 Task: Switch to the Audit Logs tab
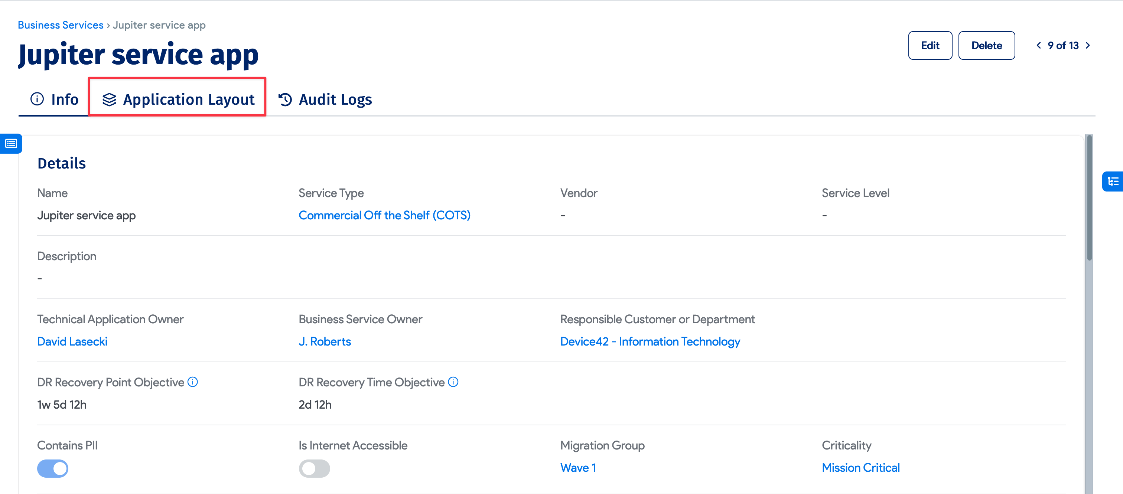(x=335, y=99)
